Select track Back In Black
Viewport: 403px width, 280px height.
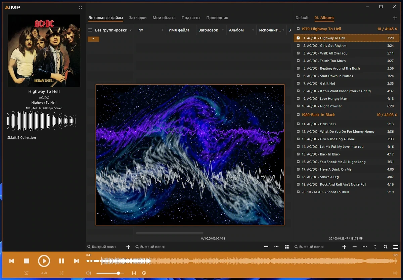pyautogui.click(x=347, y=154)
